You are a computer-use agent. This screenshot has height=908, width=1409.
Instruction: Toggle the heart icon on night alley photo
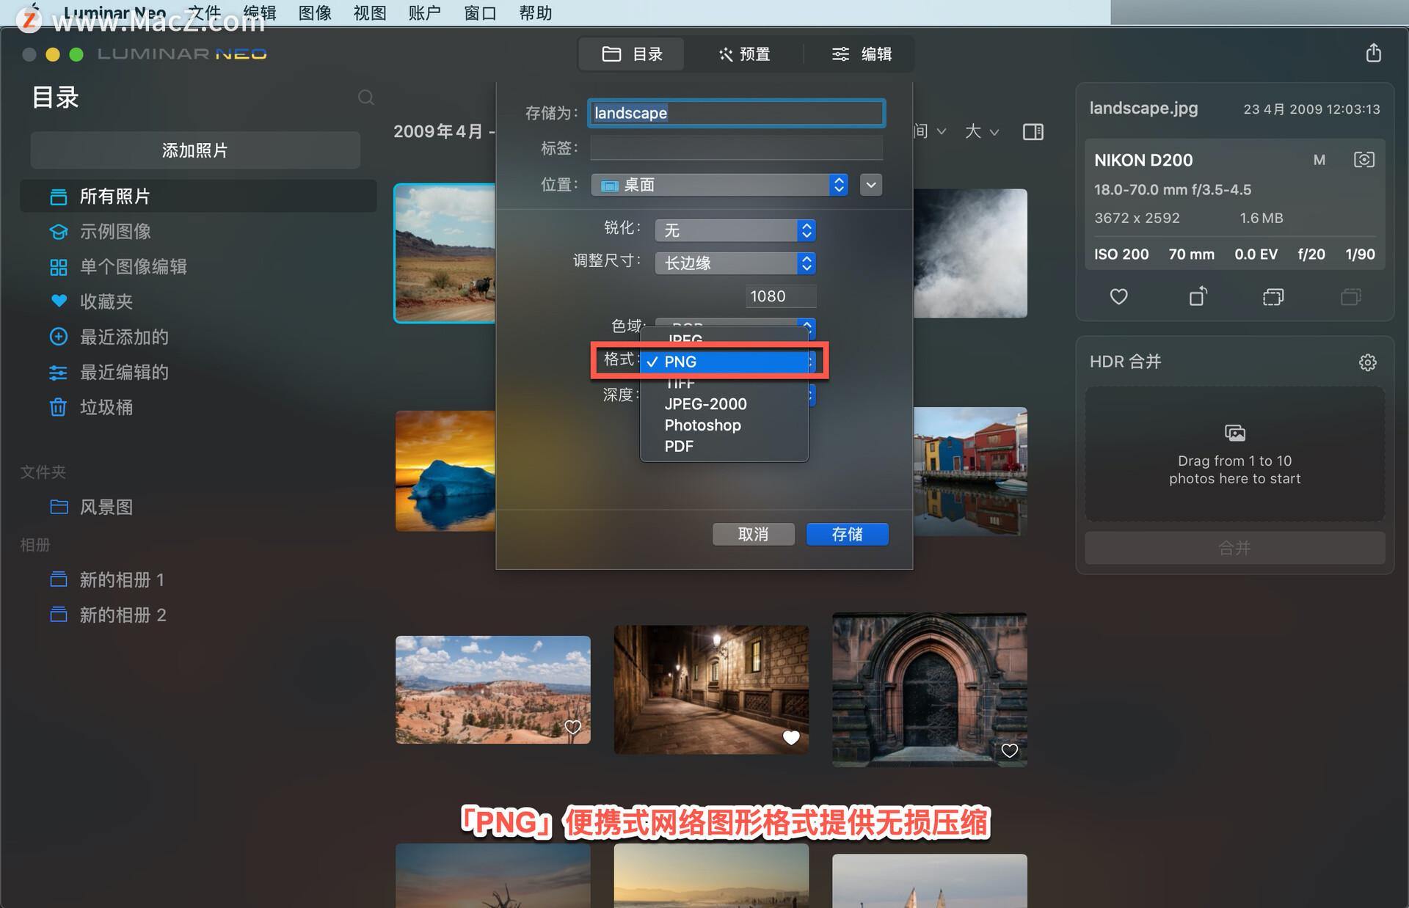click(x=791, y=733)
